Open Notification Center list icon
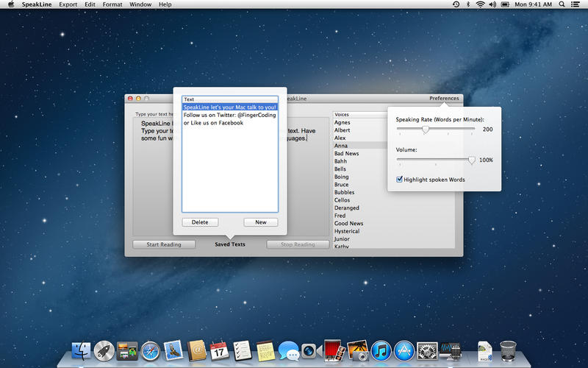The image size is (588, 368). tap(575, 4)
